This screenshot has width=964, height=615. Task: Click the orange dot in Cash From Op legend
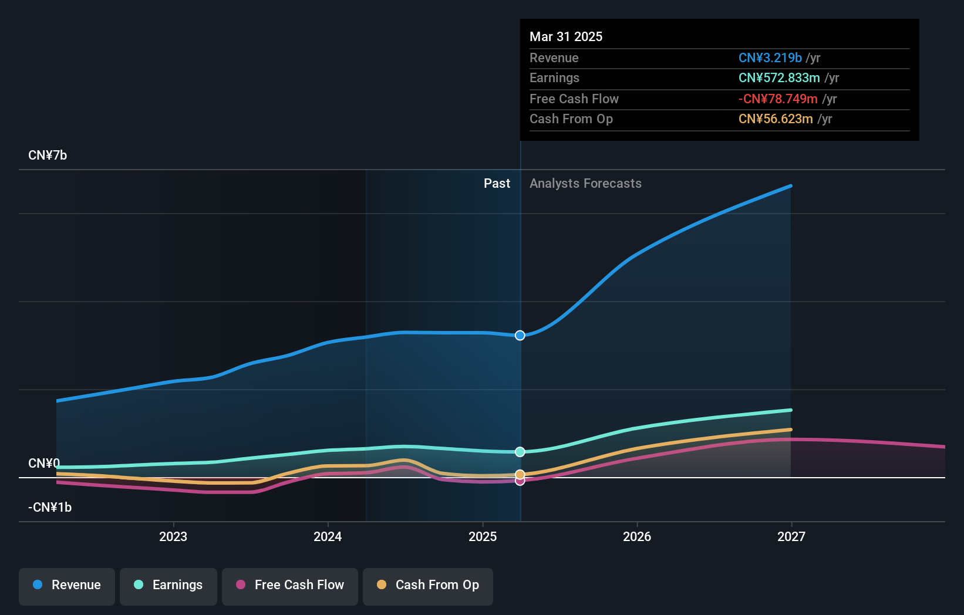click(x=382, y=584)
